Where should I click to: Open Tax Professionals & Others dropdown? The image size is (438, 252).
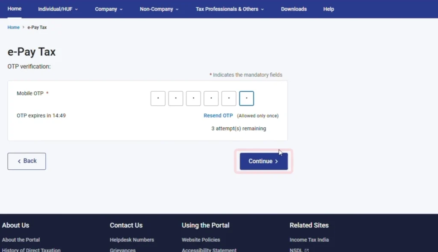[x=230, y=9]
